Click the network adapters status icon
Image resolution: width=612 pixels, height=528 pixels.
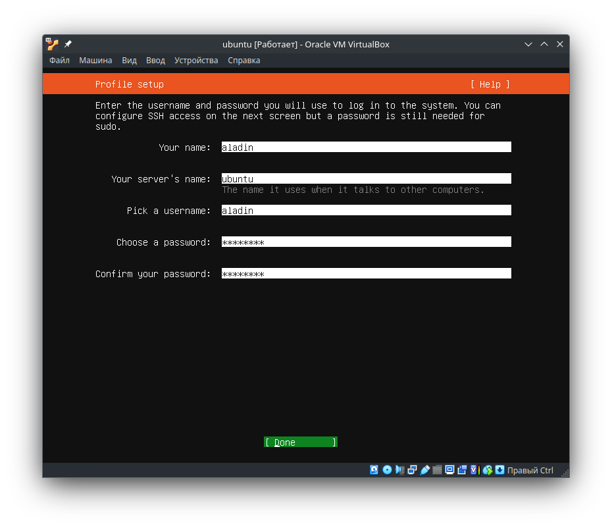pos(413,470)
